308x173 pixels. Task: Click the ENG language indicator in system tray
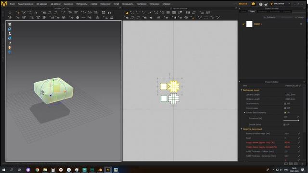point(286,170)
